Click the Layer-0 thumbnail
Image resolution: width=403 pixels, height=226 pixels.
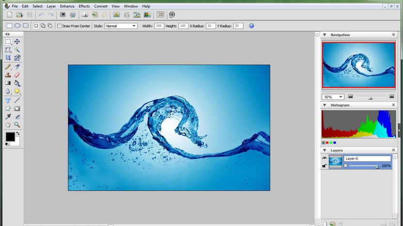[x=336, y=162]
